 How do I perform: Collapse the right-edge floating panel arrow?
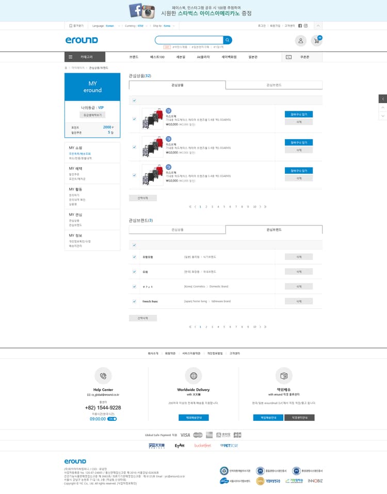tap(382, 98)
